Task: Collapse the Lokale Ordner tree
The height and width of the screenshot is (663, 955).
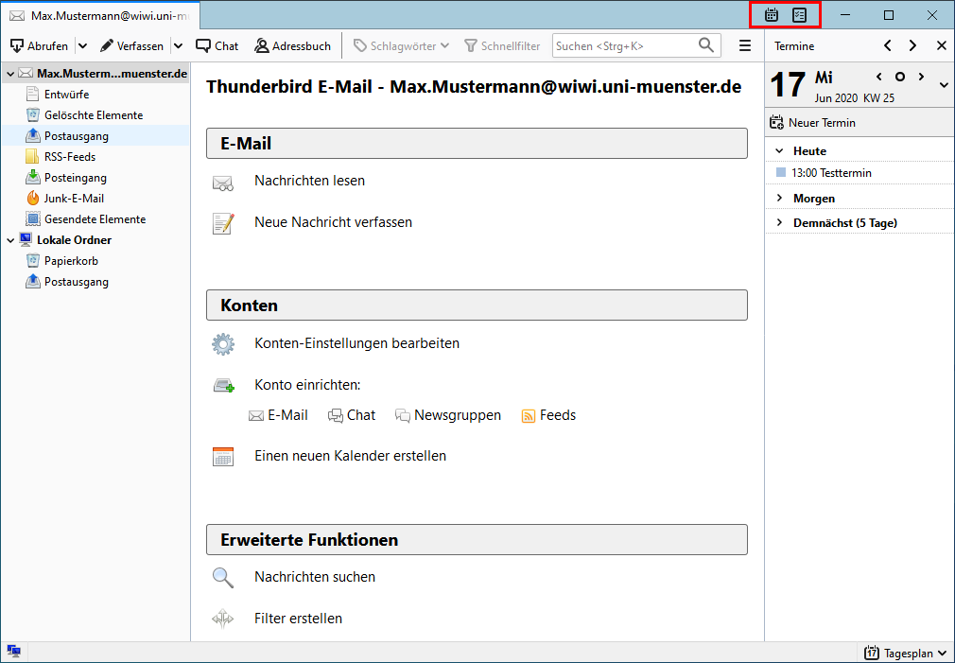Action: pos(10,240)
